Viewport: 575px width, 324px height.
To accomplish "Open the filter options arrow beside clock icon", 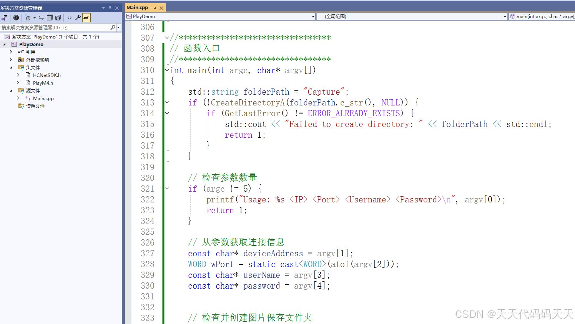I will 35,18.
